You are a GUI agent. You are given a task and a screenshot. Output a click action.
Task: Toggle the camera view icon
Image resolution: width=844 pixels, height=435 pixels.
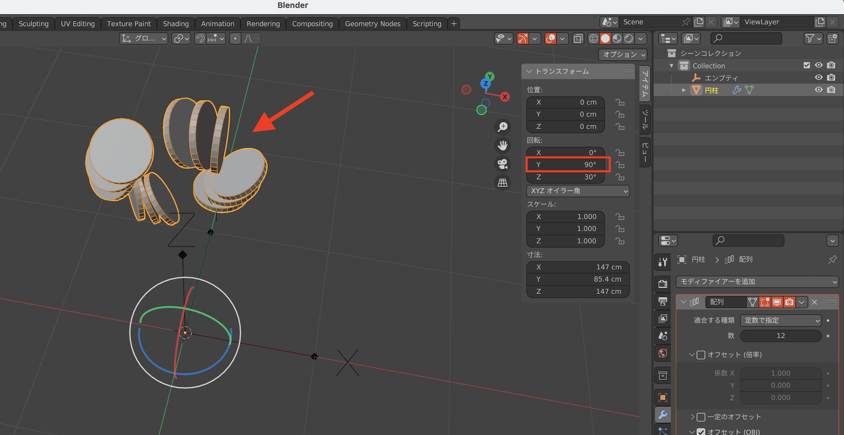(x=503, y=164)
